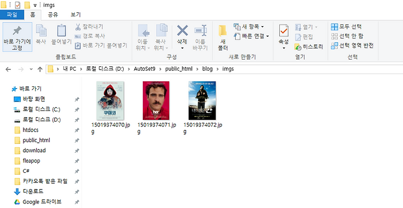Choose Copy path (경로 복사)
The width and height of the screenshot is (403, 208).
pos(90,36)
